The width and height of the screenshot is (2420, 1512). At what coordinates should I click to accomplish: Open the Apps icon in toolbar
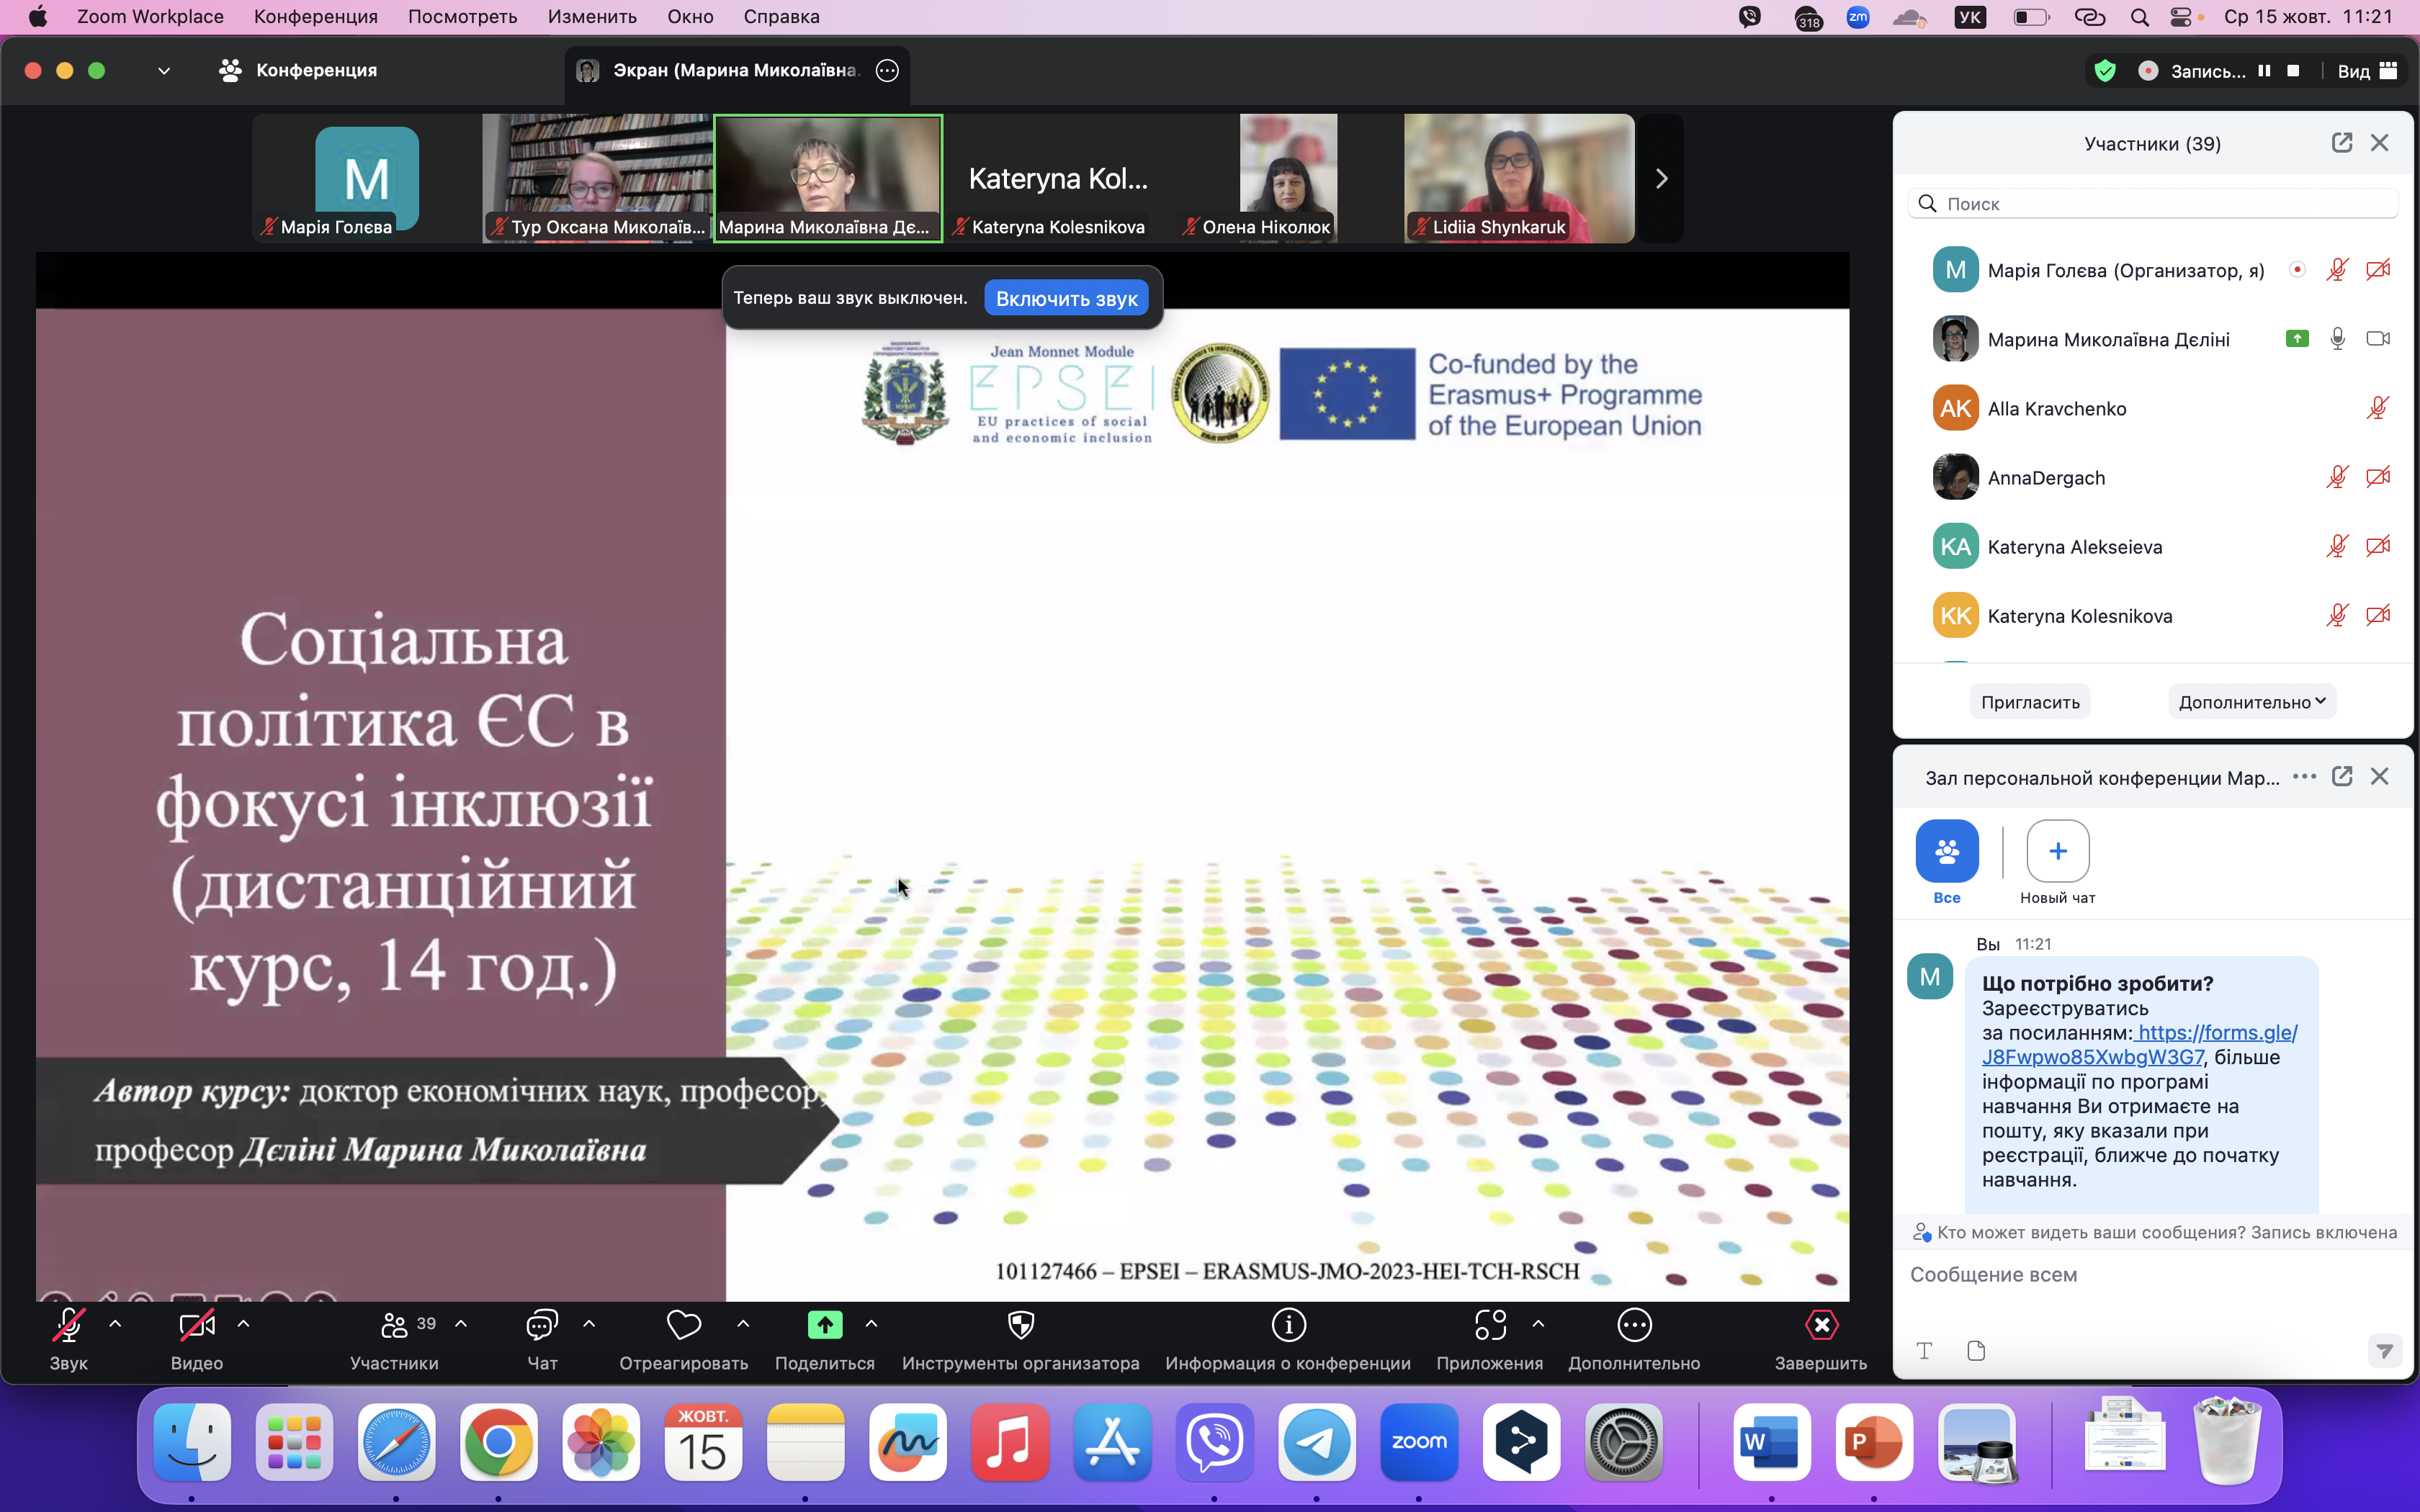[x=1489, y=1325]
